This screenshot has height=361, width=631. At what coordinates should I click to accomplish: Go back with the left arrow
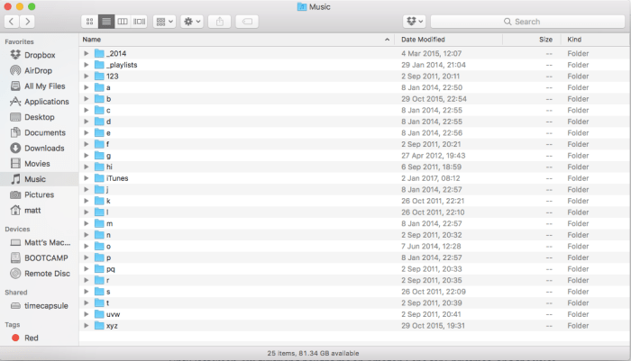13,21
